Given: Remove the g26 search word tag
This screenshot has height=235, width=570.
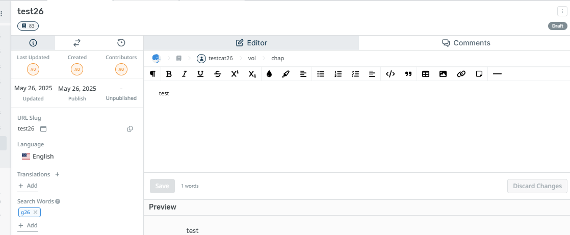Looking at the screenshot, I should (35, 212).
